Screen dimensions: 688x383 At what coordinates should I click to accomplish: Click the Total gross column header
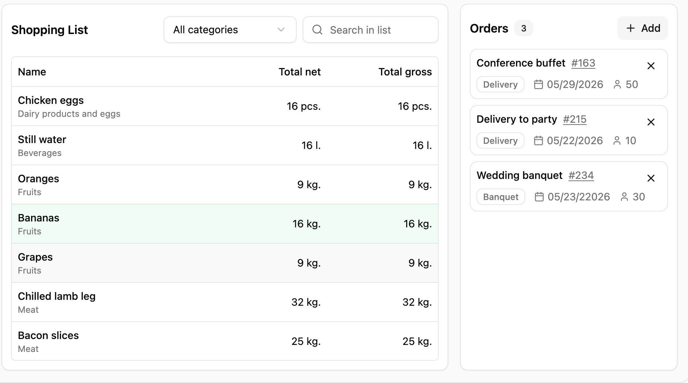pos(405,72)
